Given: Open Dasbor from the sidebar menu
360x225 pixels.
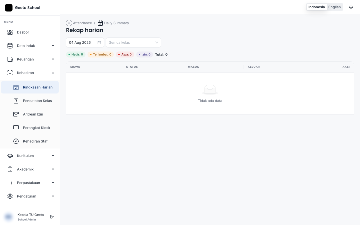Looking at the screenshot, I should tap(30, 32).
